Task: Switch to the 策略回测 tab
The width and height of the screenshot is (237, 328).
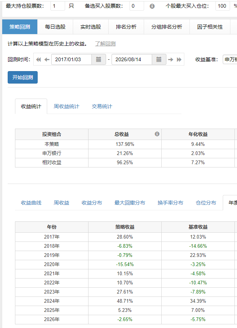Action: [x=20, y=27]
